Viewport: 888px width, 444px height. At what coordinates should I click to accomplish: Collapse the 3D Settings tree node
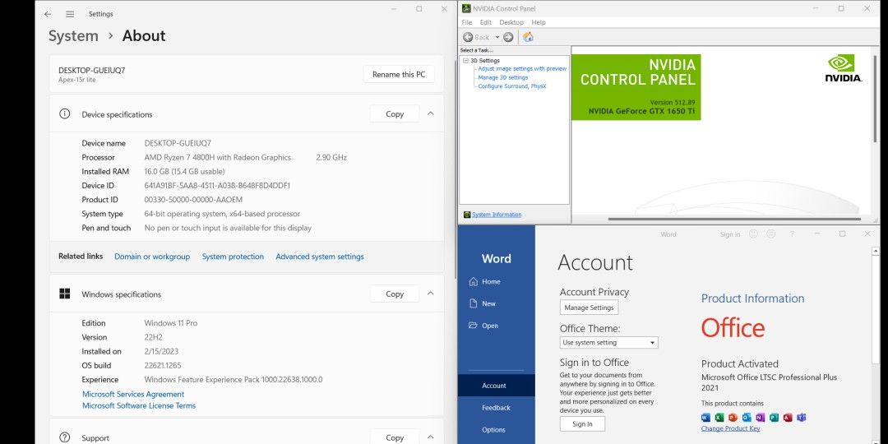[x=465, y=60]
